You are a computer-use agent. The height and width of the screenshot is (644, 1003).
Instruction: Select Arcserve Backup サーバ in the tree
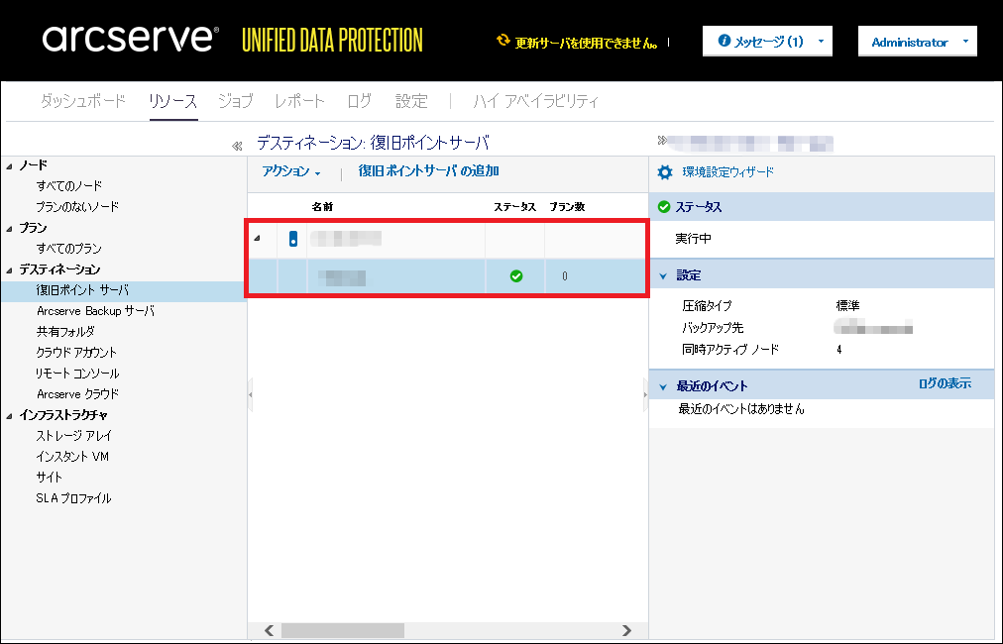[x=96, y=311]
